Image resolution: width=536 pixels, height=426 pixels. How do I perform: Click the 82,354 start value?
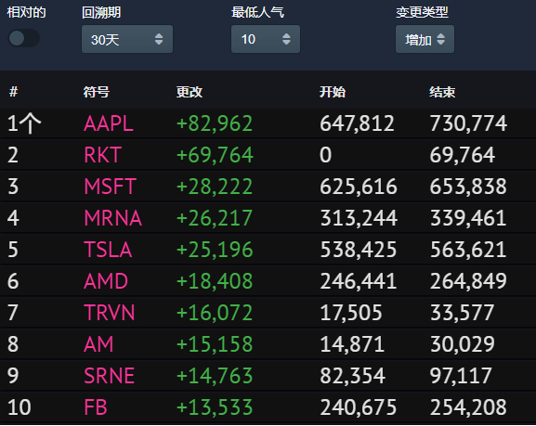(352, 376)
